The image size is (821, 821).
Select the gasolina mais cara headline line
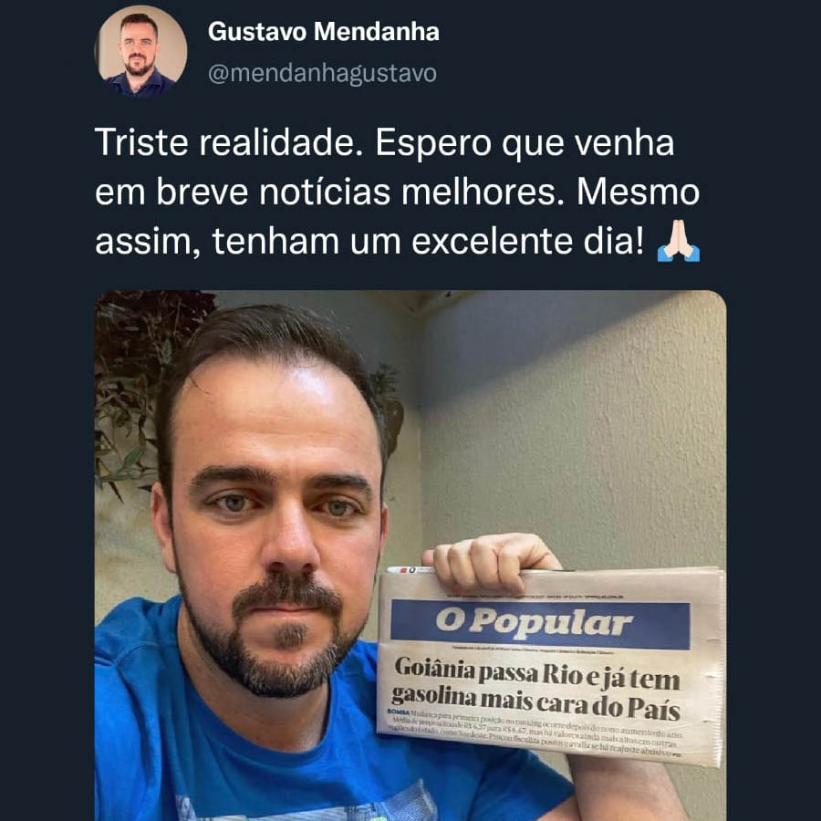535,703
